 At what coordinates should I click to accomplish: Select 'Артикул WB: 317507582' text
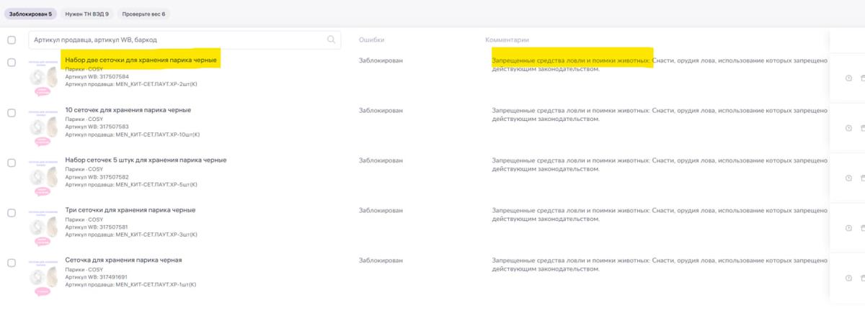97,177
